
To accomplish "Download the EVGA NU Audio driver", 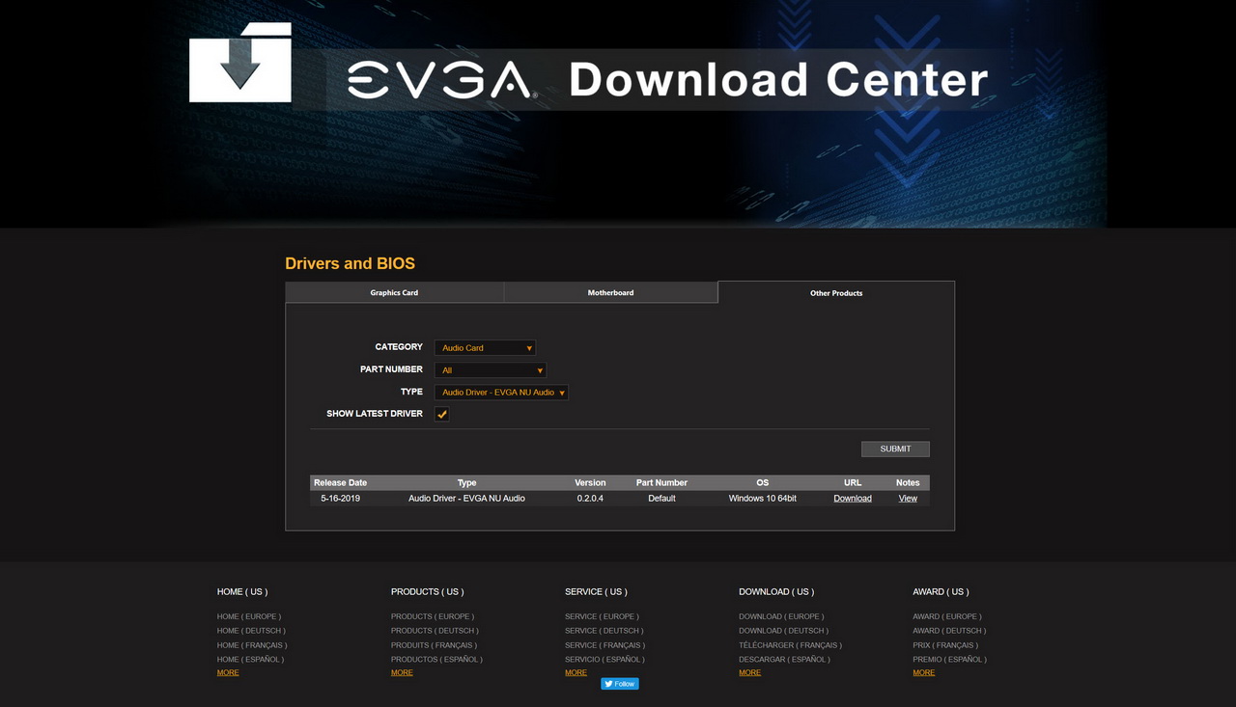I will pyautogui.click(x=853, y=499).
